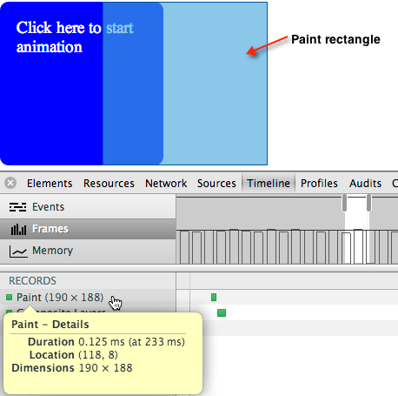Close the DevTools panel with the X icon
398x396 pixels.
tap(10, 183)
